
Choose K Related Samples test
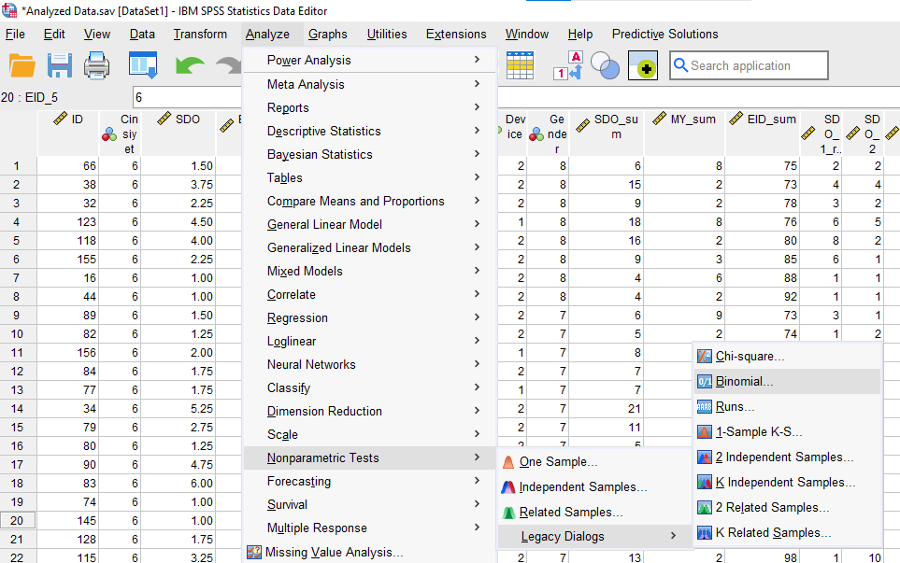point(787,532)
